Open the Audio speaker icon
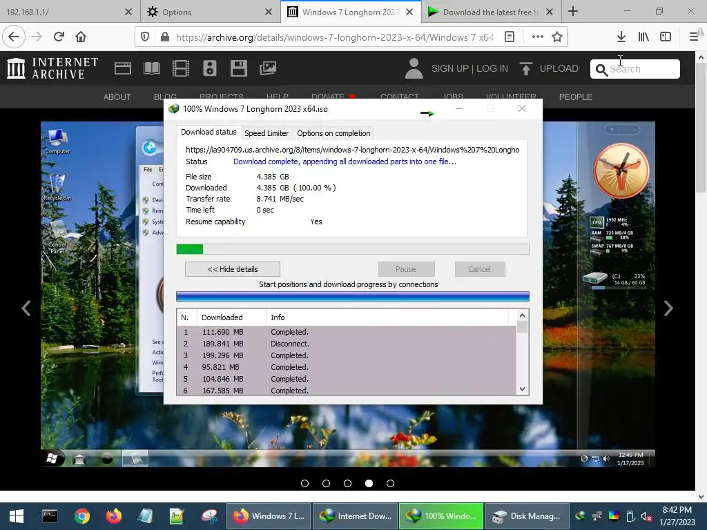This screenshot has width=707, height=530. tap(210, 68)
